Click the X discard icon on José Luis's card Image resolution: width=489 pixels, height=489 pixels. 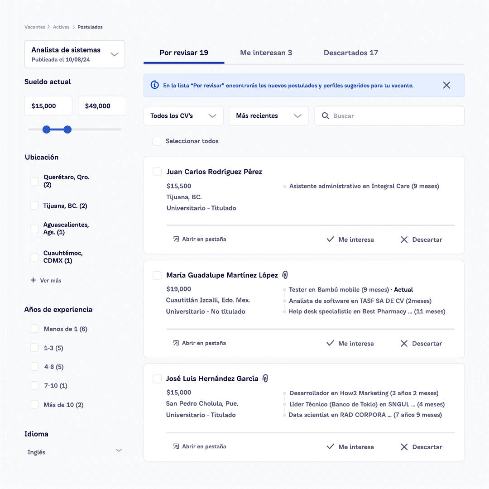coord(404,447)
